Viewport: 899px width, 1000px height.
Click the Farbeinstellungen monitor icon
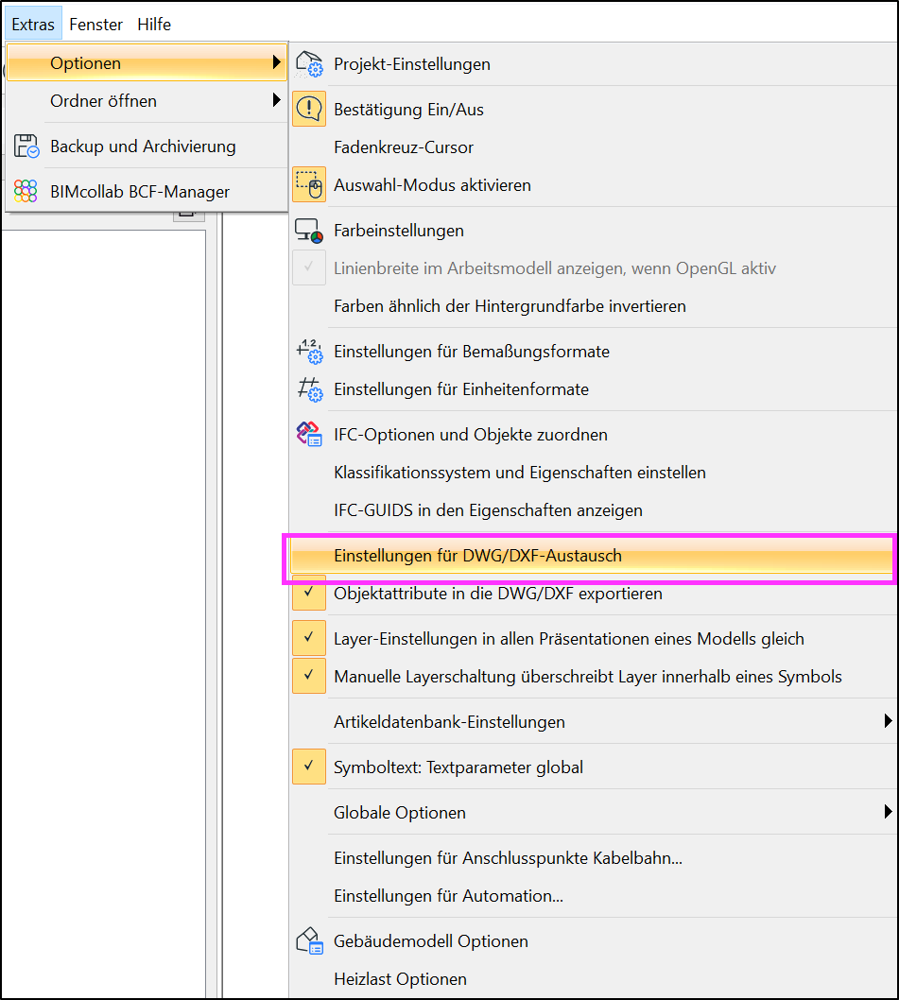[309, 231]
